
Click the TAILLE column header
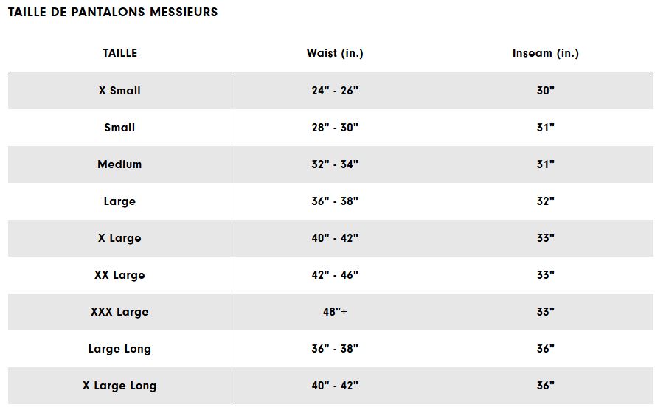[119, 53]
